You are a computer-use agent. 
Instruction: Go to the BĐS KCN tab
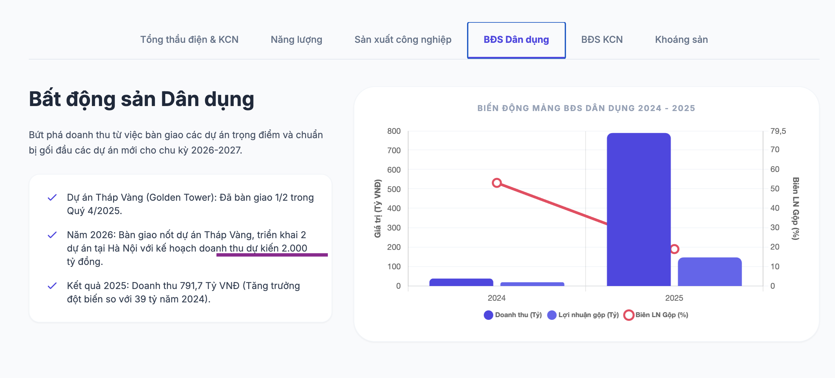(x=602, y=40)
